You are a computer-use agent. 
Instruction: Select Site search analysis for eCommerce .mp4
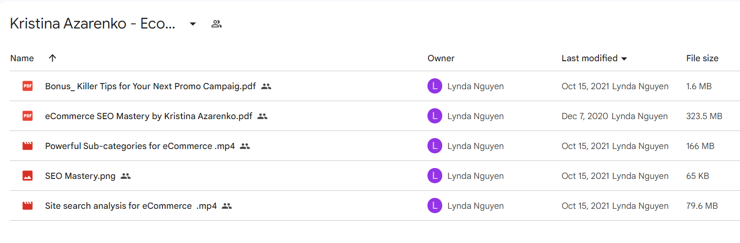pos(131,206)
